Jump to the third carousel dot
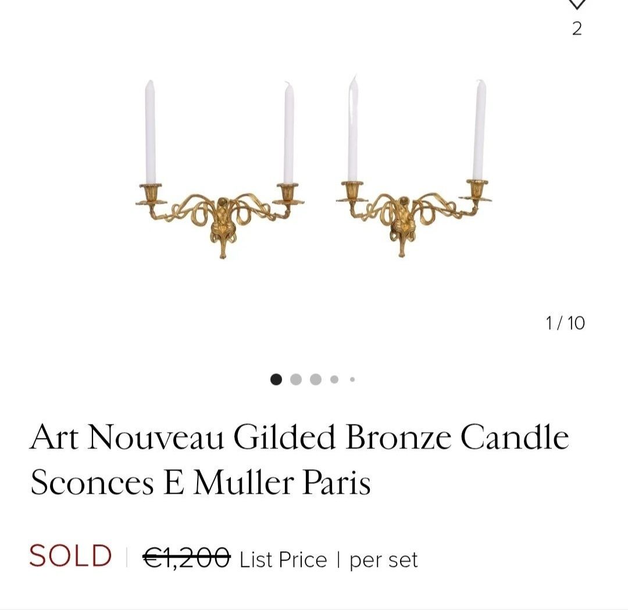This screenshot has width=628, height=610. [x=316, y=379]
